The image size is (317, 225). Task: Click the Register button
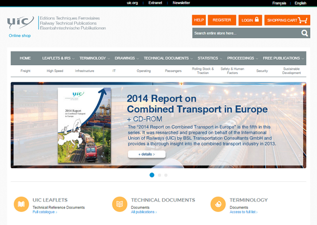(222, 20)
